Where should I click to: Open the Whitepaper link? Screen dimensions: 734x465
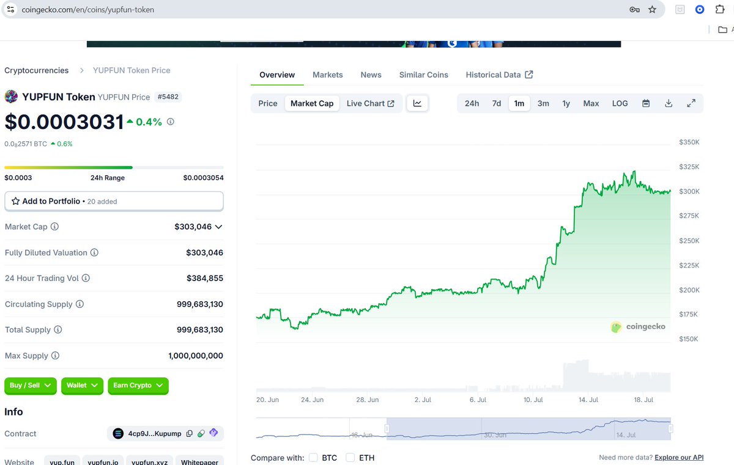[x=199, y=463]
